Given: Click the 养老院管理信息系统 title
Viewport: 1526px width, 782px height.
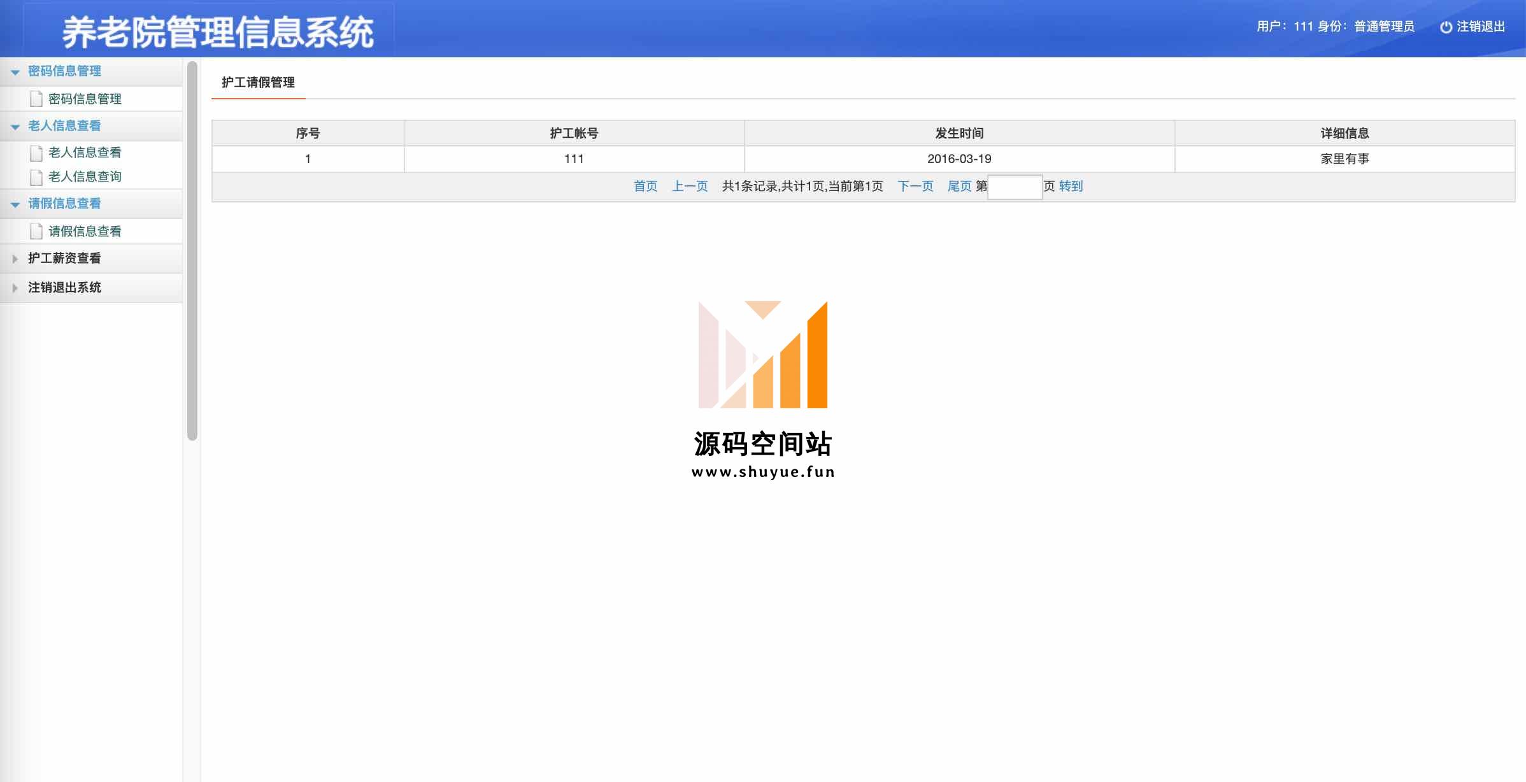Looking at the screenshot, I should tap(218, 33).
